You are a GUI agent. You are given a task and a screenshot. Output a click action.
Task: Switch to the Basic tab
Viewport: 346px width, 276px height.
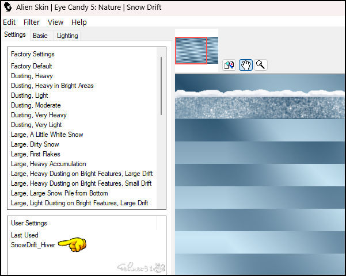(x=40, y=36)
